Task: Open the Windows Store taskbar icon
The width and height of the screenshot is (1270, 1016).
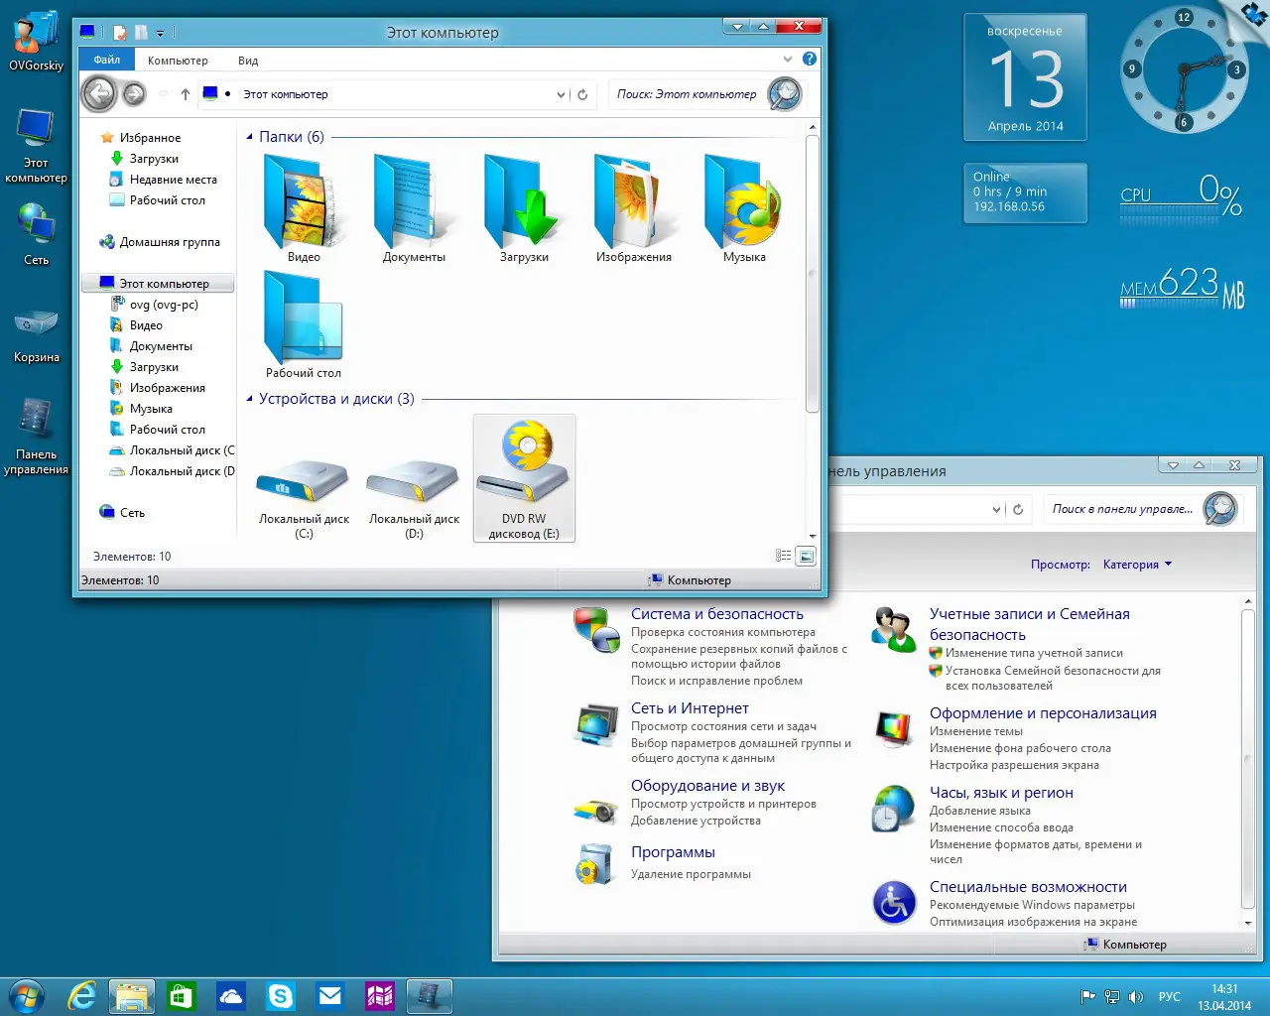Action: point(182,996)
